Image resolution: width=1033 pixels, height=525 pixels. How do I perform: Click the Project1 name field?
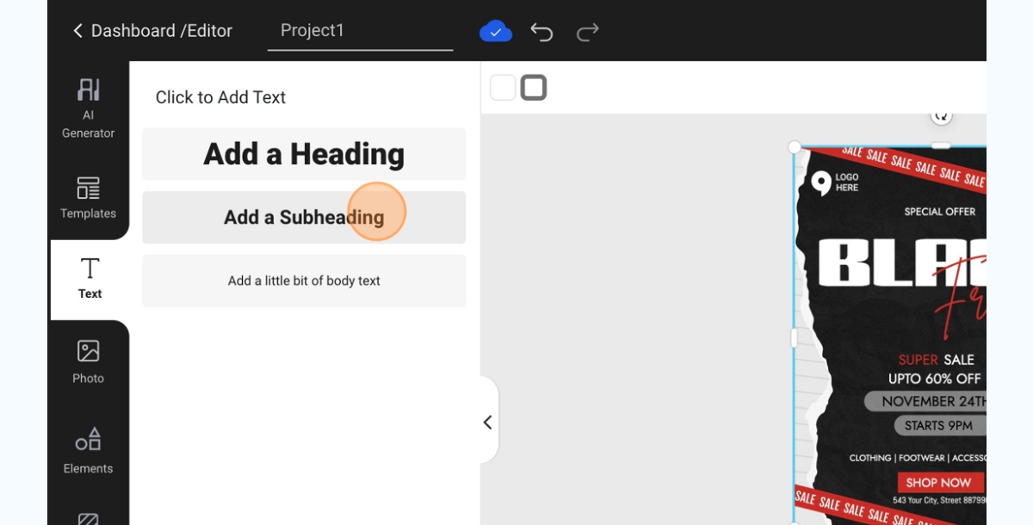tap(360, 31)
